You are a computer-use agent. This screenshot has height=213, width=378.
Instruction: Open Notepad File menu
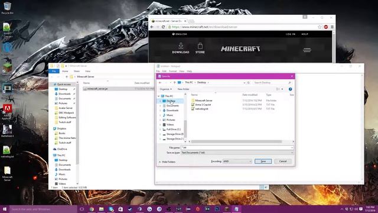tap(158, 71)
